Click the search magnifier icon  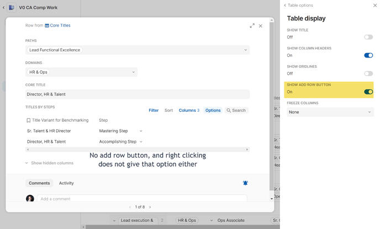click(229, 111)
